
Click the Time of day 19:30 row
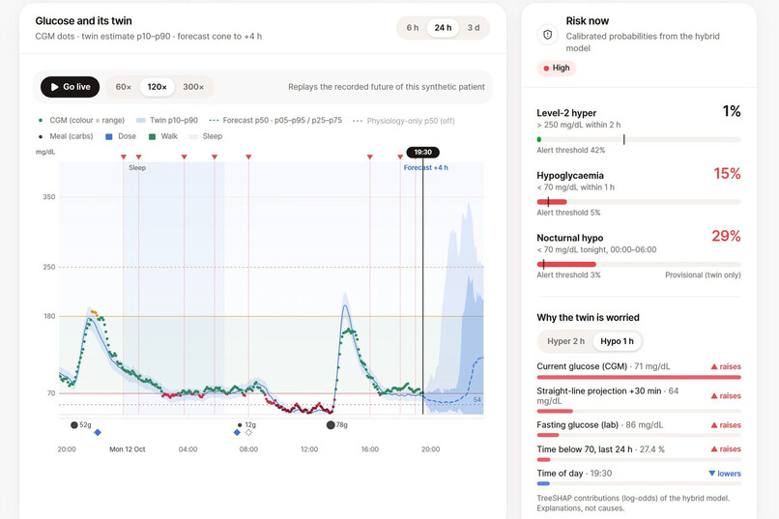(x=639, y=477)
